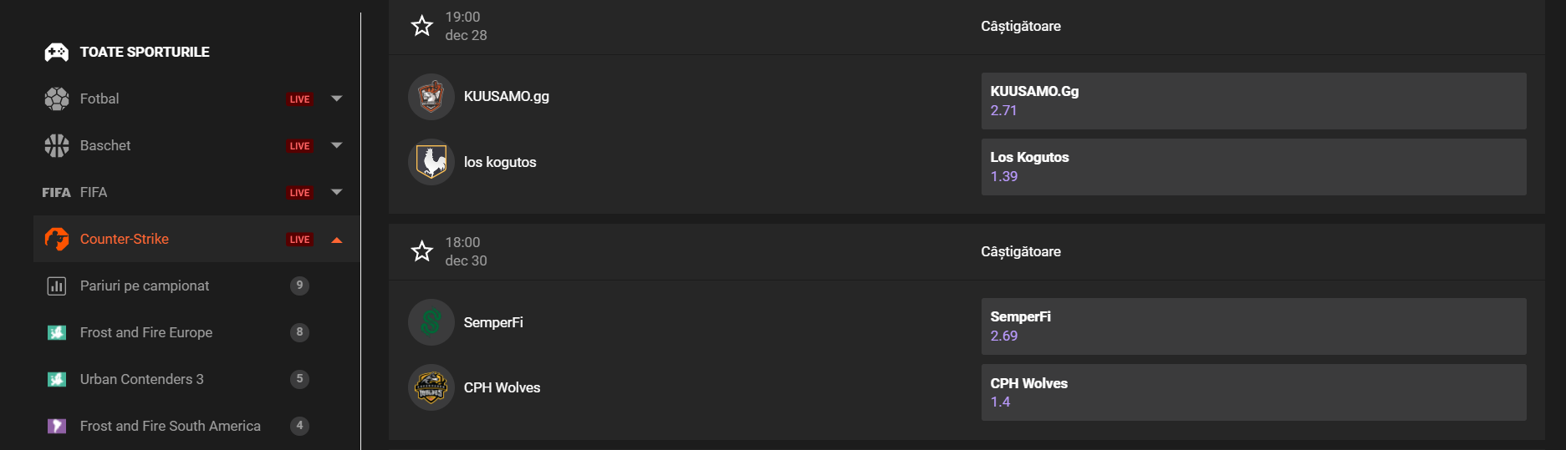1566x450 pixels.
Task: Favorite the 19:00 dec 28 match
Action: tap(422, 26)
